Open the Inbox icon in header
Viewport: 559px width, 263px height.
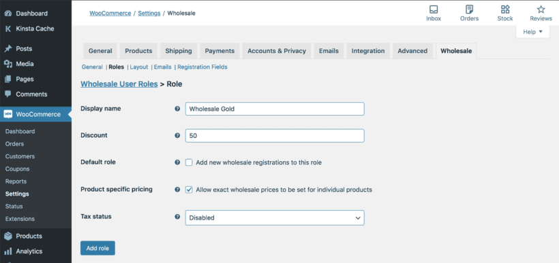click(x=434, y=10)
